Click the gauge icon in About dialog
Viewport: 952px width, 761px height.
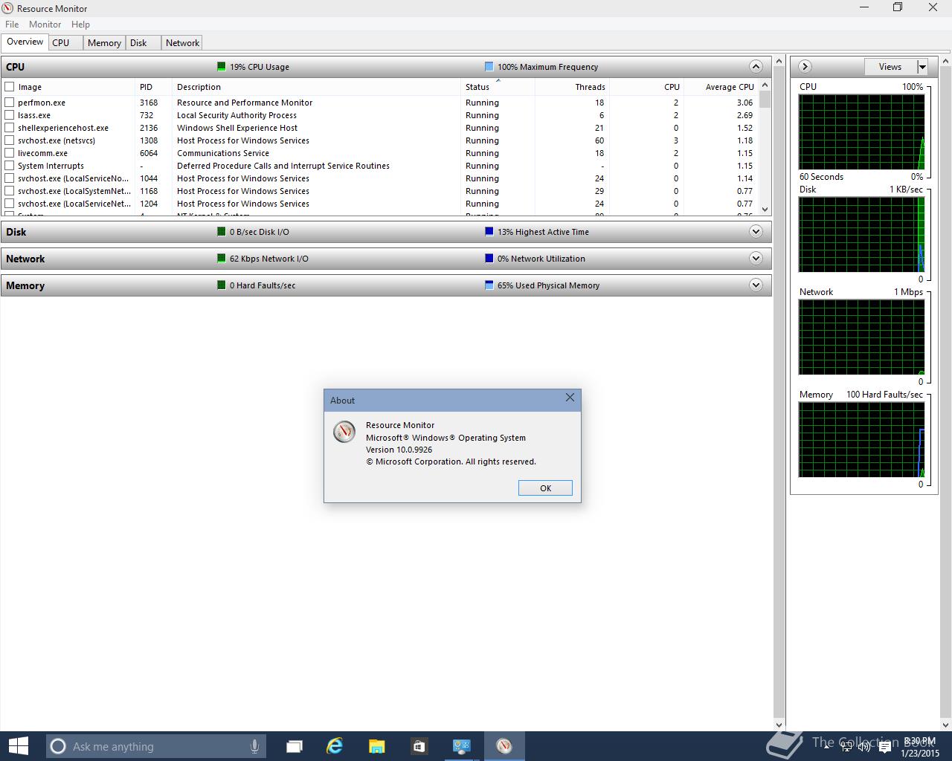(x=344, y=432)
